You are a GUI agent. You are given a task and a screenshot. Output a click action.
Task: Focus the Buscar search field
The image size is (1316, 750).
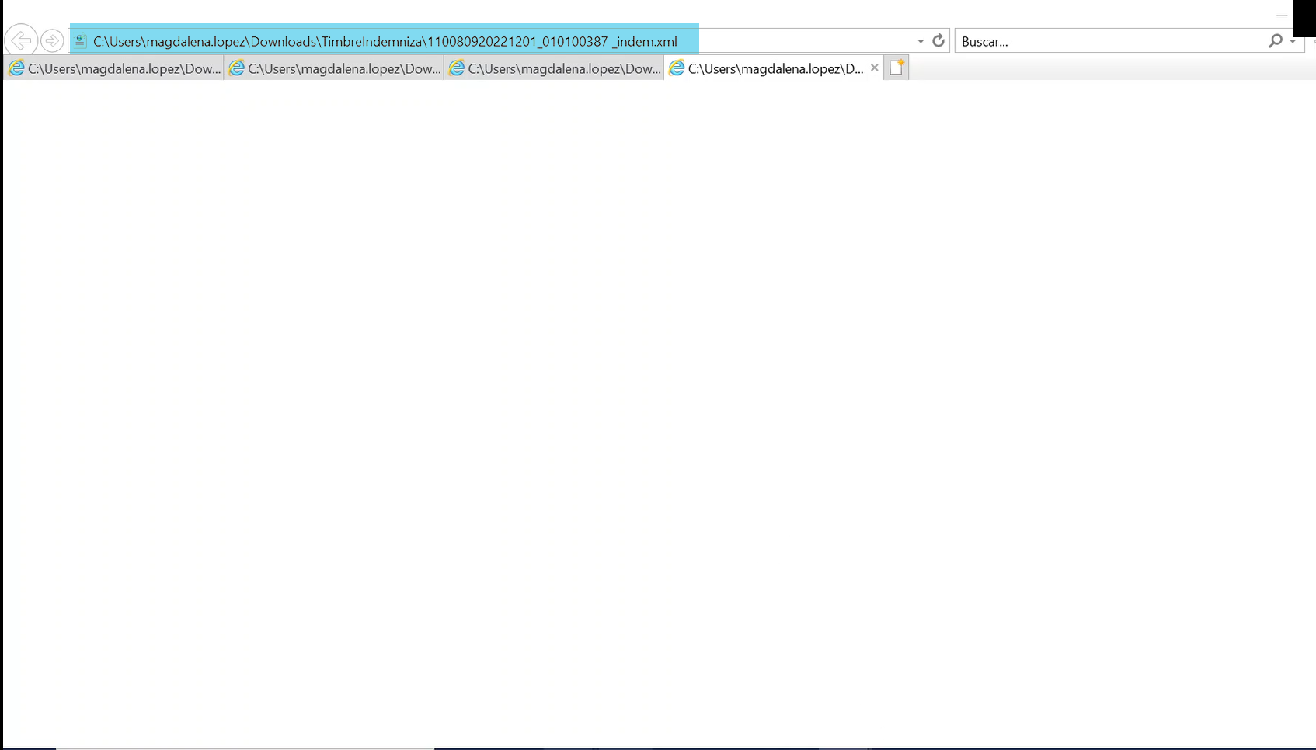coord(1111,41)
